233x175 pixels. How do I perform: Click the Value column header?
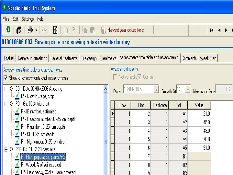coord(199,105)
